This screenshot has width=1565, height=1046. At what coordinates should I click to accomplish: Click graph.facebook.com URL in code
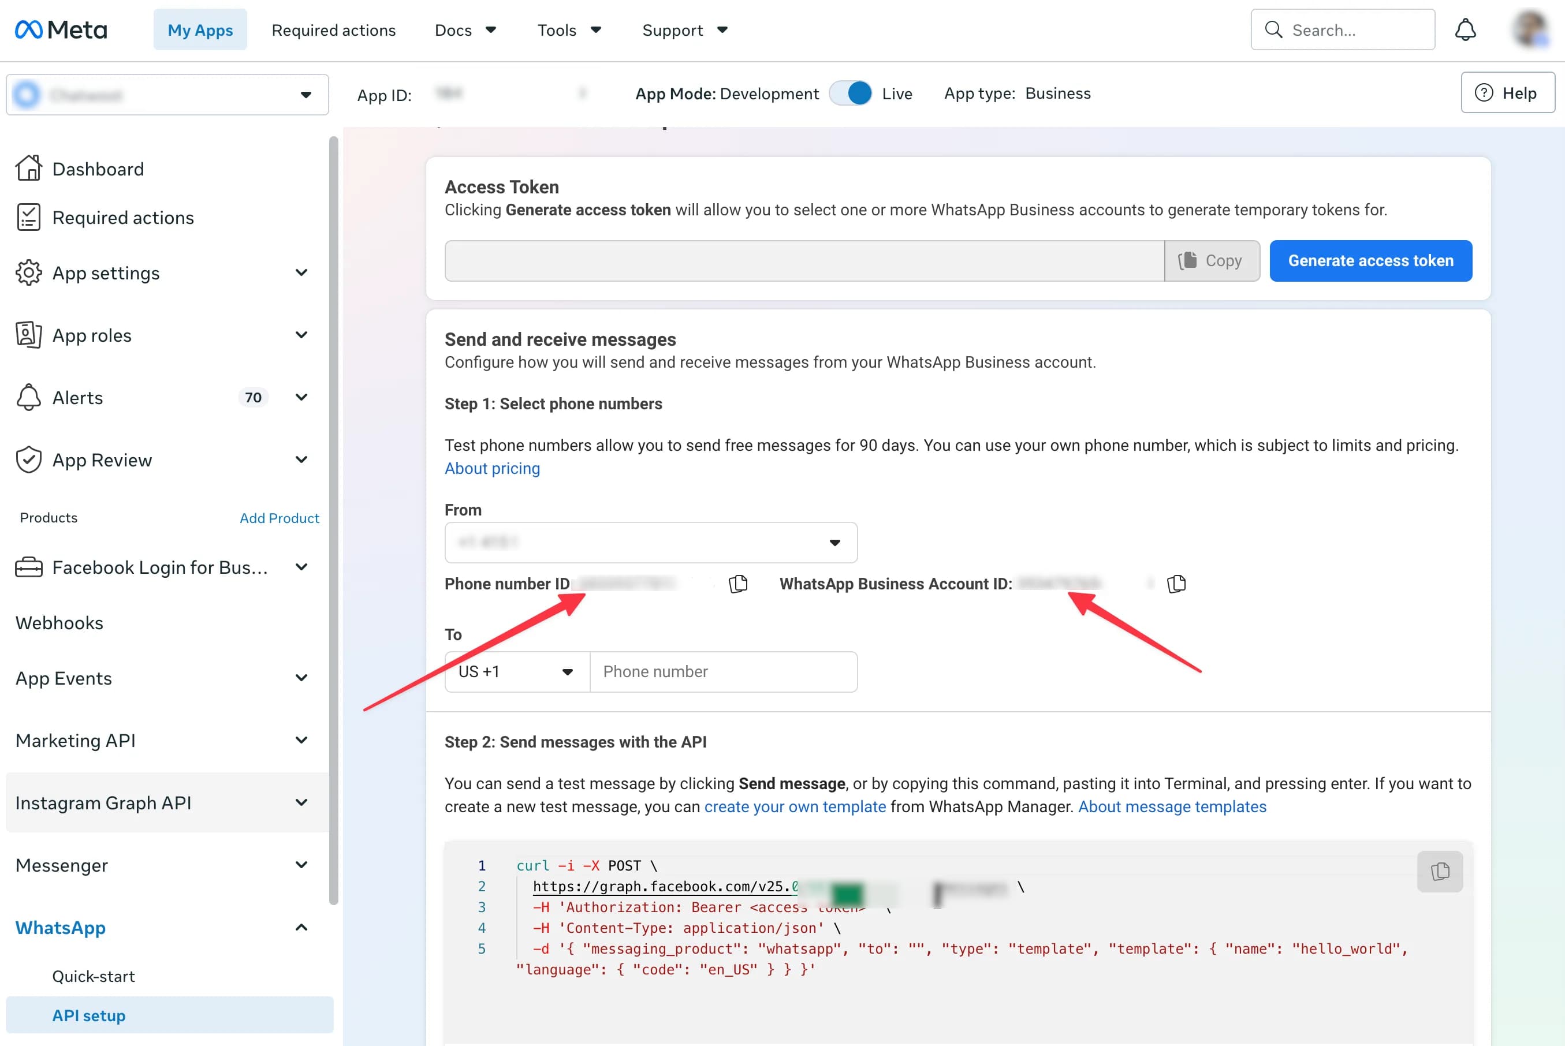[665, 887]
